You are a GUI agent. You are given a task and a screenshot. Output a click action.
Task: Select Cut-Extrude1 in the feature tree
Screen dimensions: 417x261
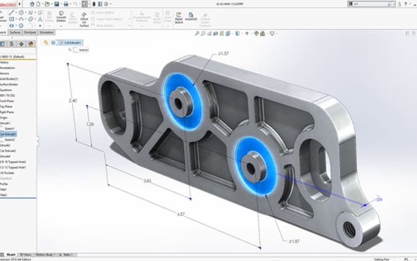(x=8, y=134)
